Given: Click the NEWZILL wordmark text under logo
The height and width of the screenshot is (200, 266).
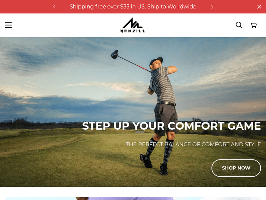Looking at the screenshot, I should (133, 31).
